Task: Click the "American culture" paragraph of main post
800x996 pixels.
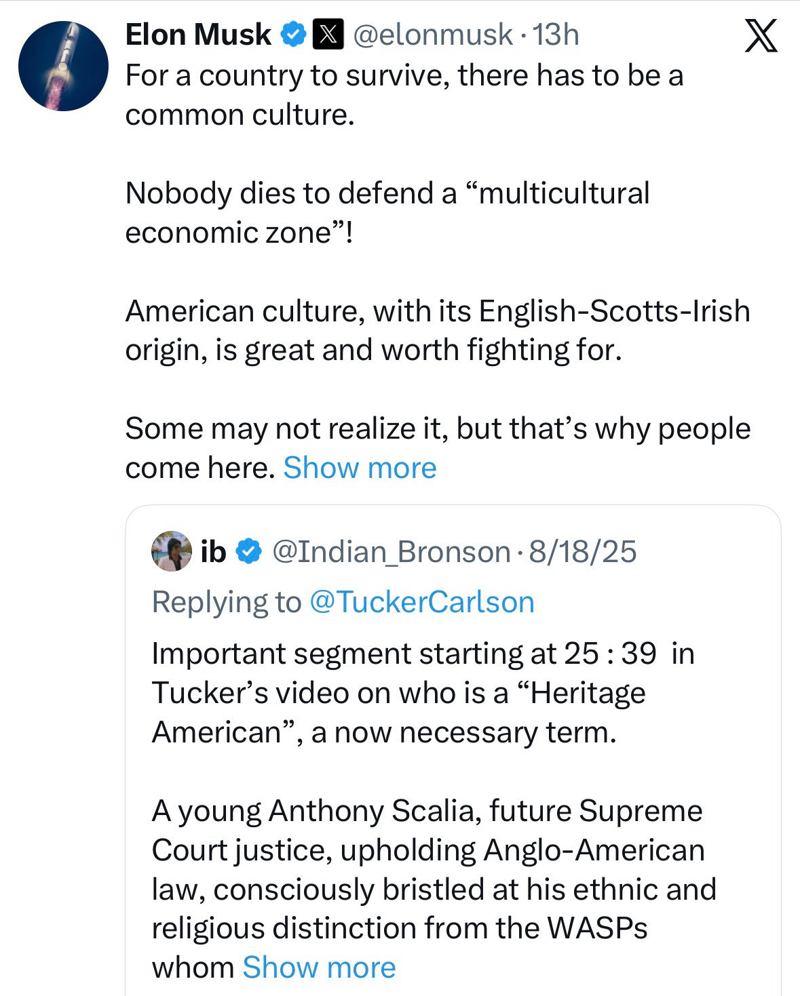Action: tap(438, 331)
